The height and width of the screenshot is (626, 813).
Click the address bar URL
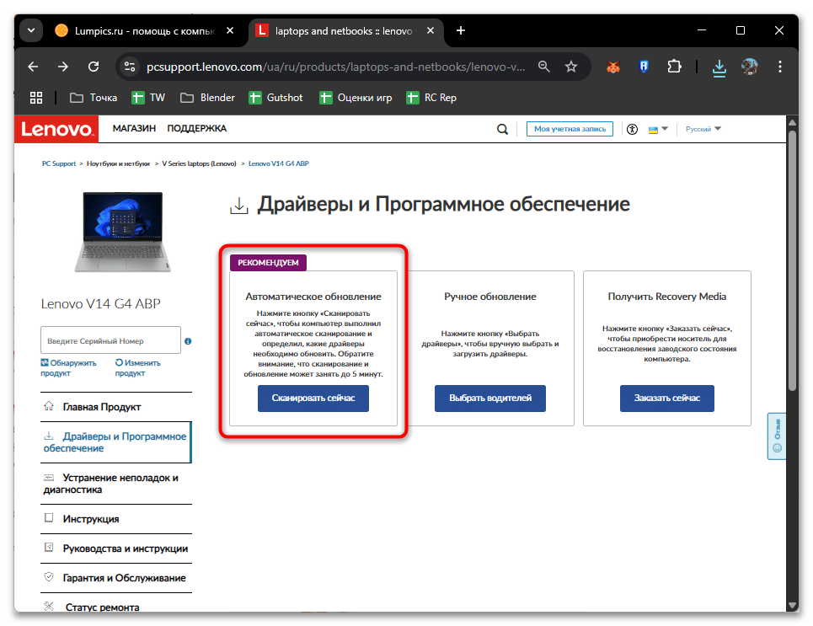point(335,67)
